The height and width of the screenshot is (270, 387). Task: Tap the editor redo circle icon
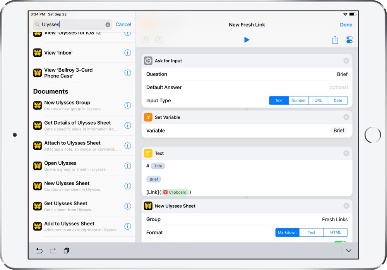click(159, 40)
